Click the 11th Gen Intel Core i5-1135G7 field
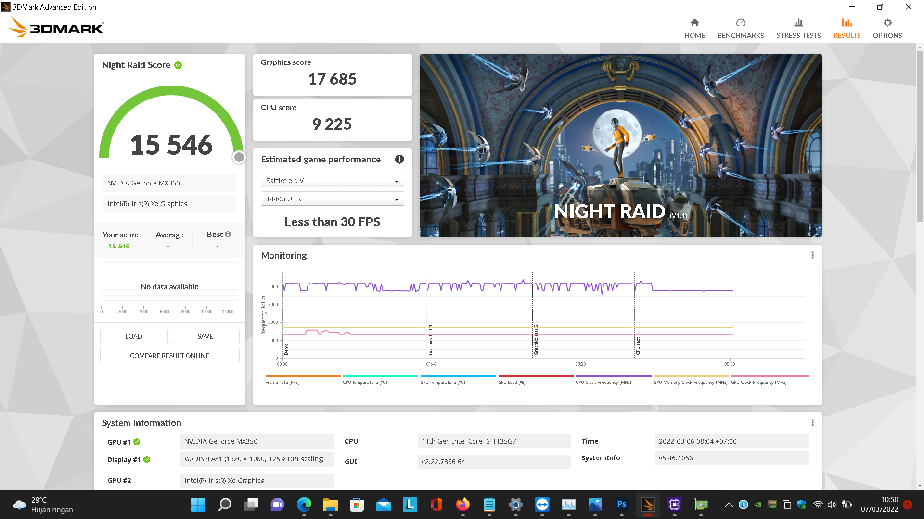The width and height of the screenshot is (924, 519). click(x=494, y=441)
